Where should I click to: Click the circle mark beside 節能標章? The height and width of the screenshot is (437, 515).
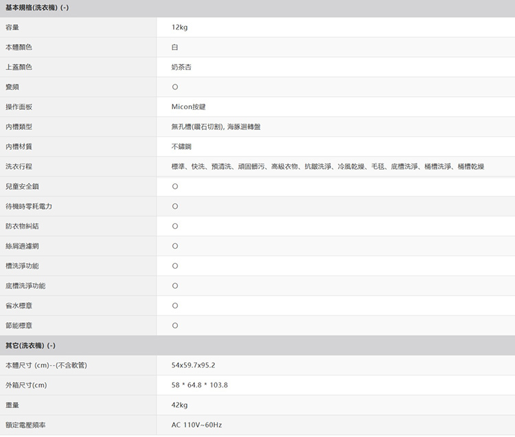[175, 325]
